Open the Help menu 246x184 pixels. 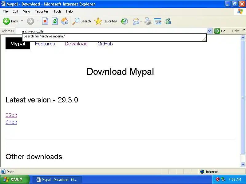[x=69, y=11]
